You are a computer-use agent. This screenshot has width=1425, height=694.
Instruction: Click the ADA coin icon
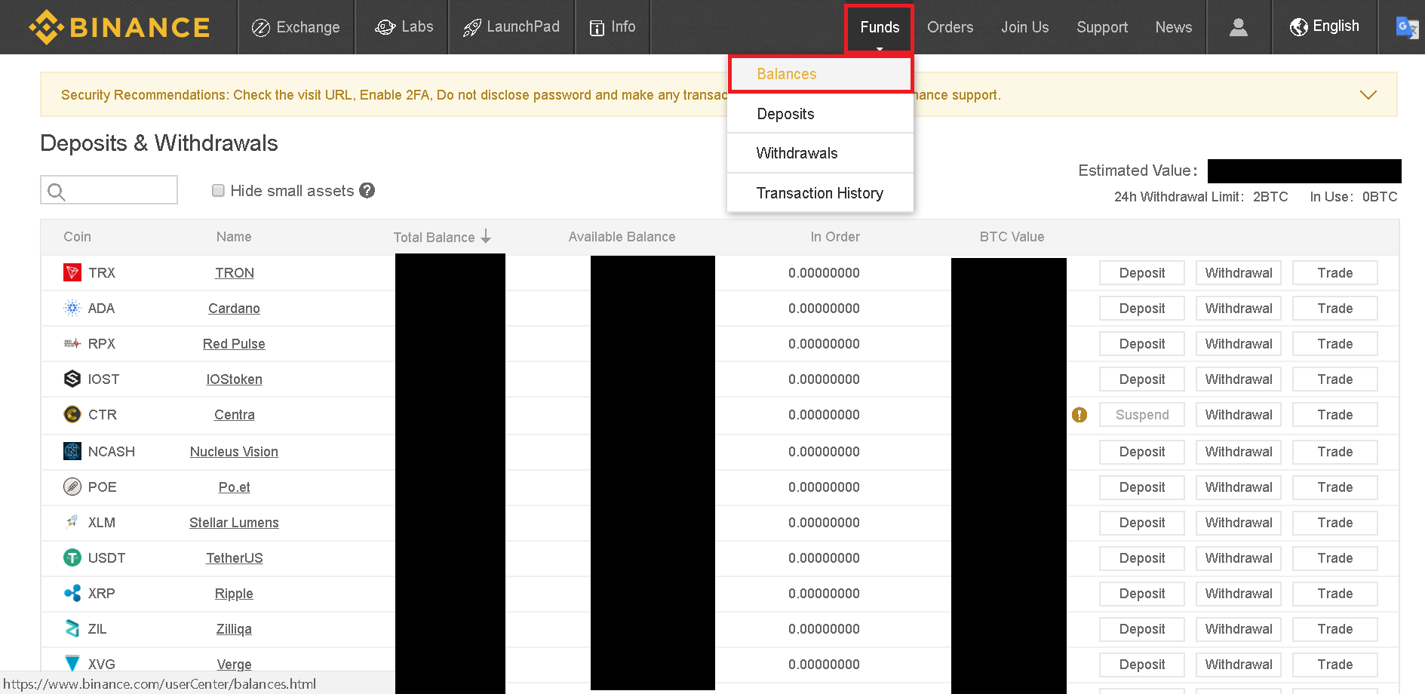(72, 308)
